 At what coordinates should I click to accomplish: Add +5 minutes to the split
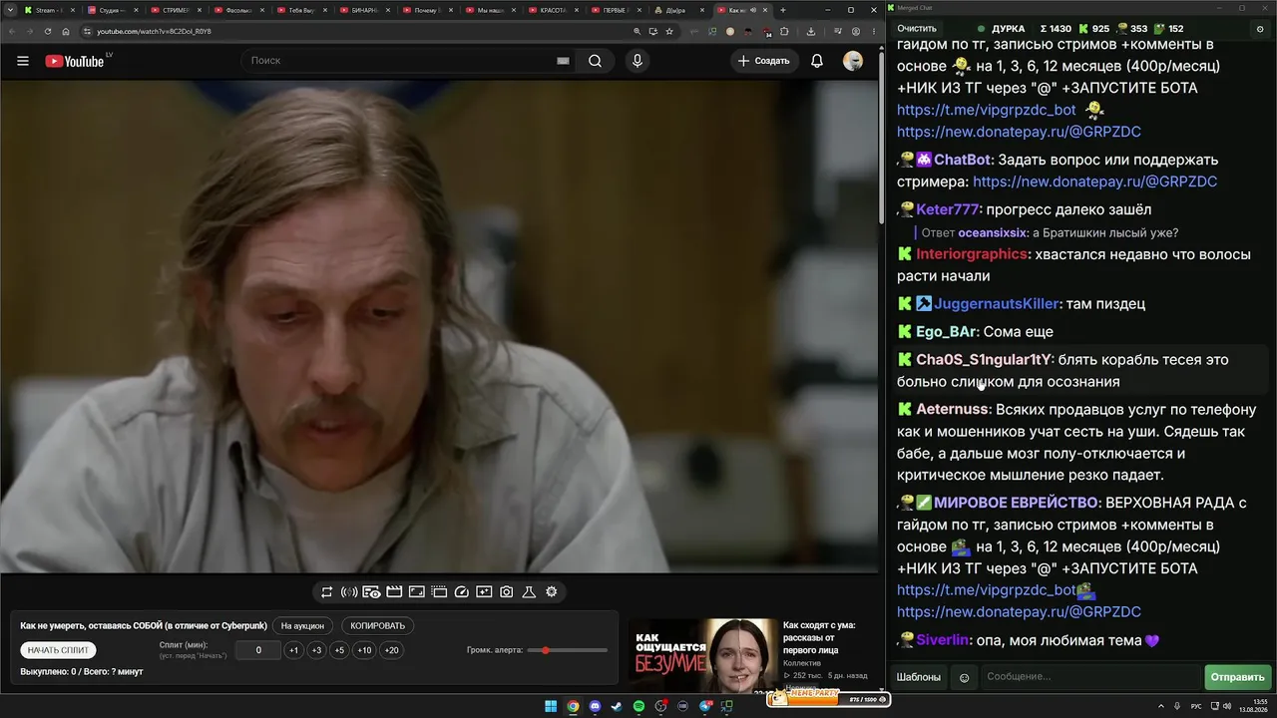339,650
